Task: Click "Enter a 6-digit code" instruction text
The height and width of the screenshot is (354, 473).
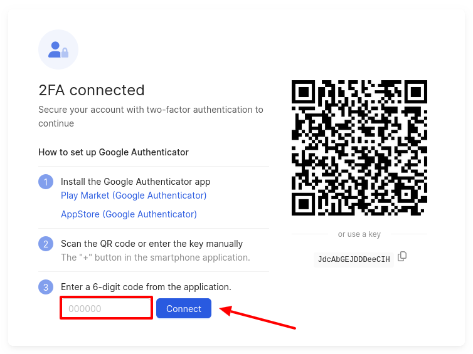Action: click(146, 287)
